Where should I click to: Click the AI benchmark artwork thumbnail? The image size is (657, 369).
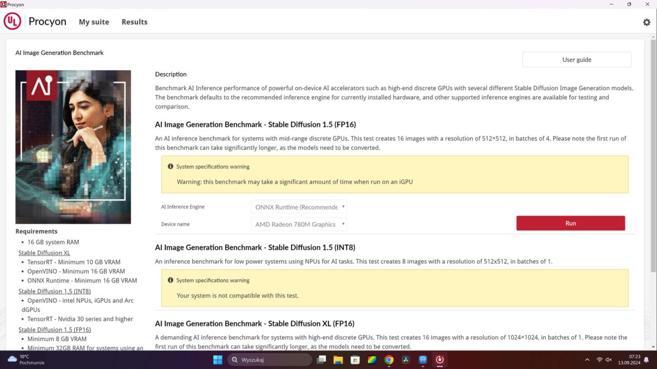[73, 147]
